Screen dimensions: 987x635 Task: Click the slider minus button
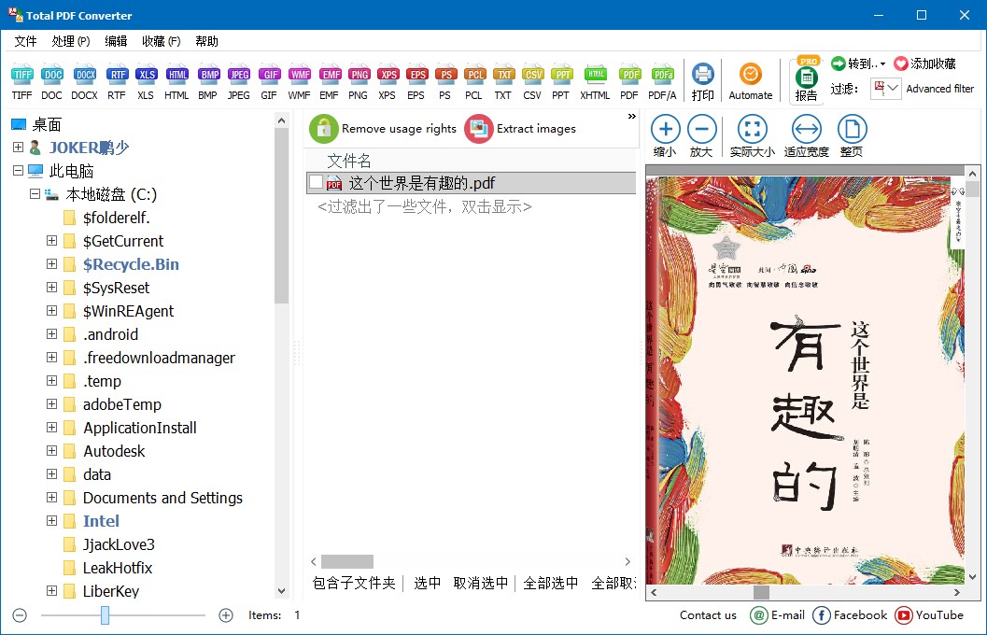pyautogui.click(x=20, y=614)
